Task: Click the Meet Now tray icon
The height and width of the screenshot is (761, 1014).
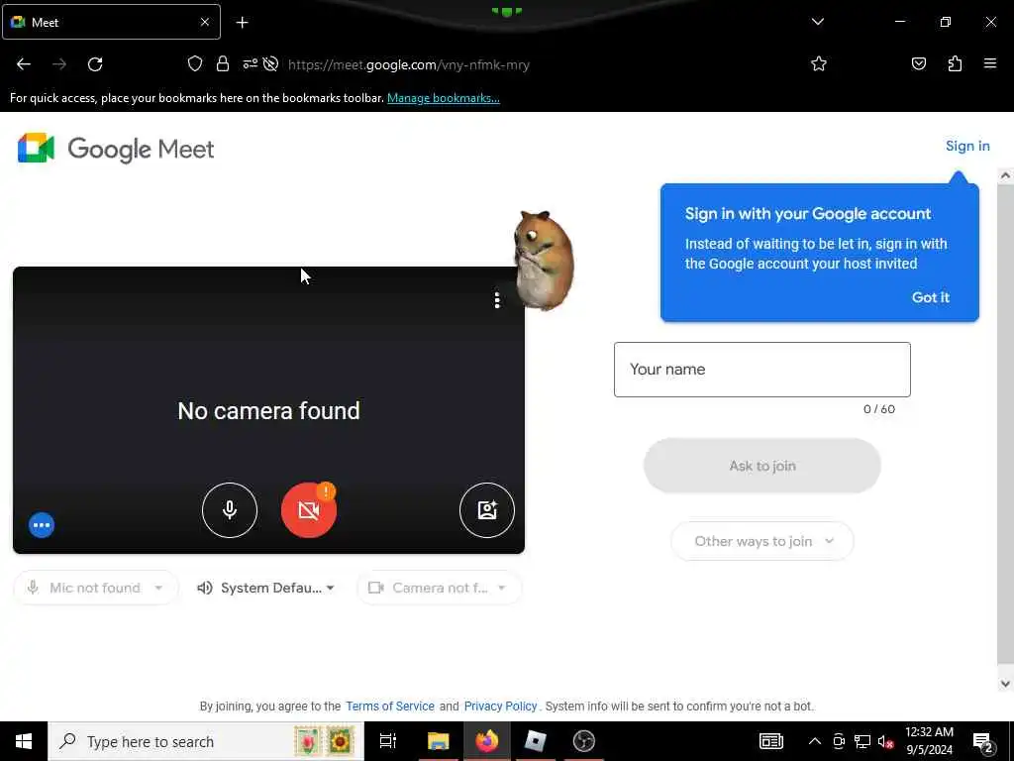Action: 839,741
